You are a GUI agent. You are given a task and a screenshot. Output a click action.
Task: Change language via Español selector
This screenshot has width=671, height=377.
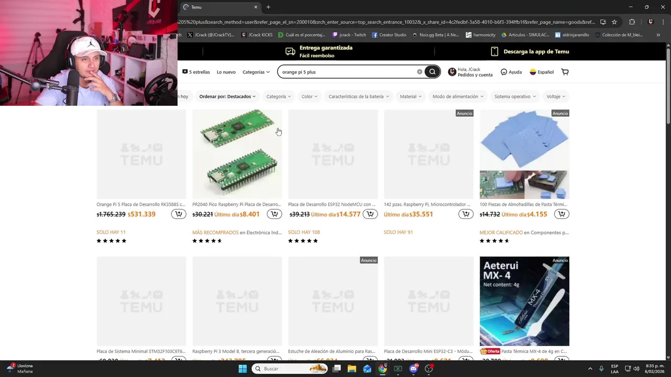point(542,72)
